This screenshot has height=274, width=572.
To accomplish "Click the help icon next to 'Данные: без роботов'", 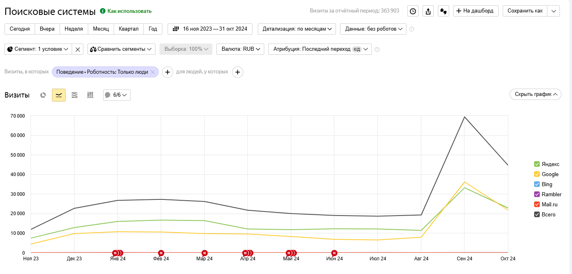I will tap(412, 29).
